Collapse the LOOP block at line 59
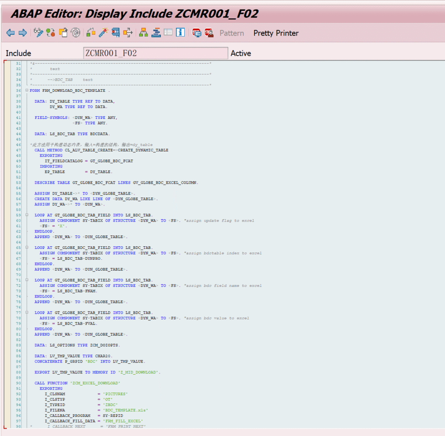Image resolution: width=445 pixels, height=436 pixels. (x=27, y=215)
